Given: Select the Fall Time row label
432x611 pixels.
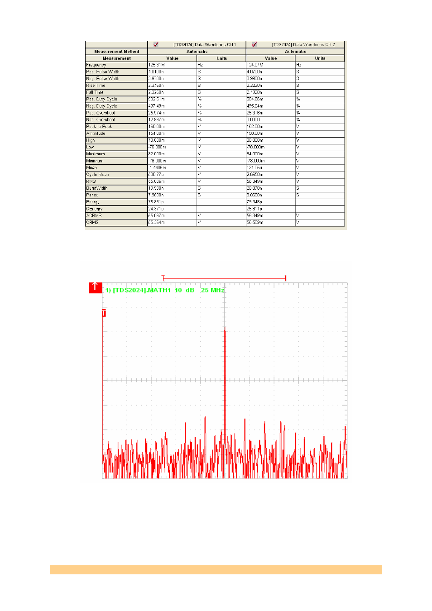Looking at the screenshot, I should click(116, 92).
